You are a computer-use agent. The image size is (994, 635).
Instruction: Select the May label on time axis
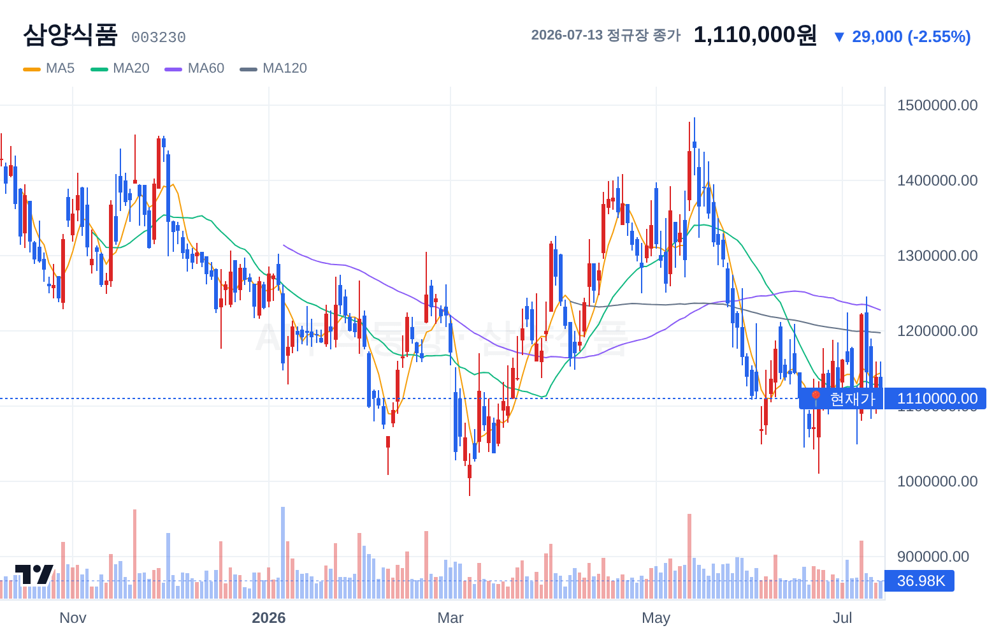656,618
